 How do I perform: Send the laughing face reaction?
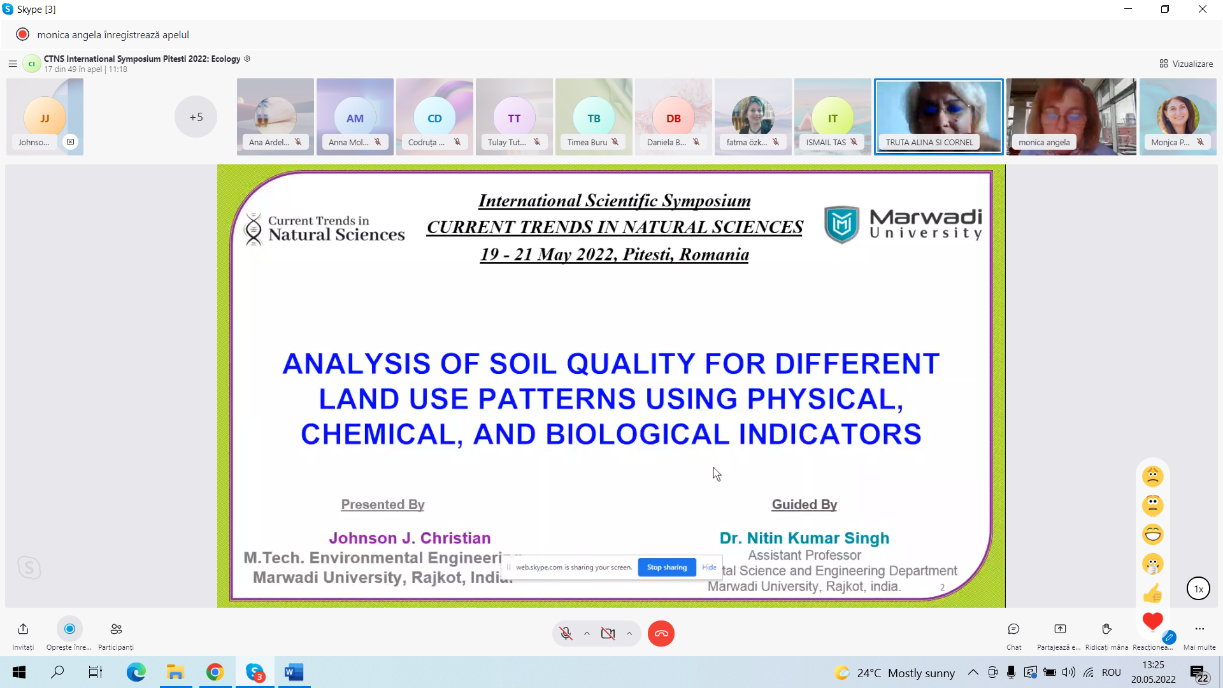click(x=1153, y=534)
